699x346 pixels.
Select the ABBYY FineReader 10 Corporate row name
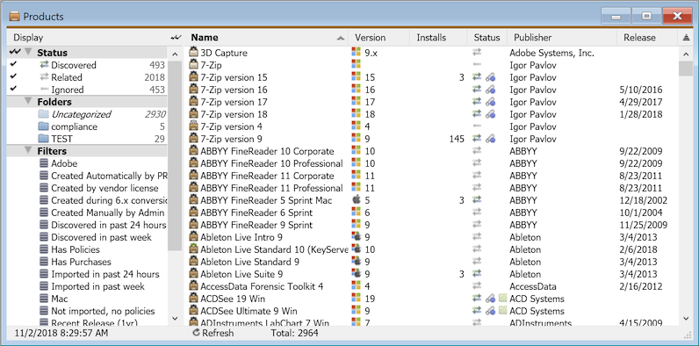tap(267, 151)
